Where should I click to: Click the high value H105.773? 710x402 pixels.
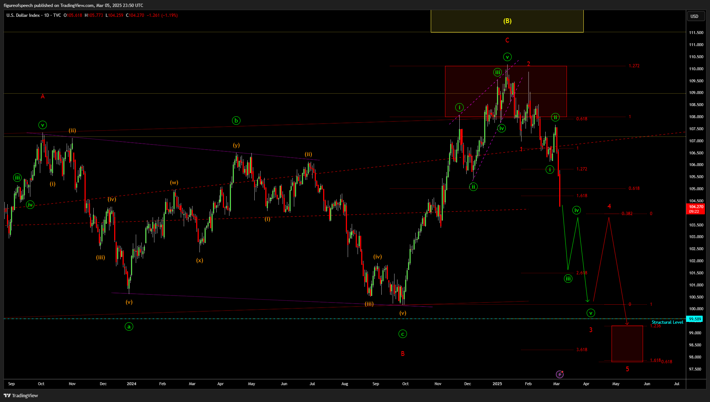point(94,15)
